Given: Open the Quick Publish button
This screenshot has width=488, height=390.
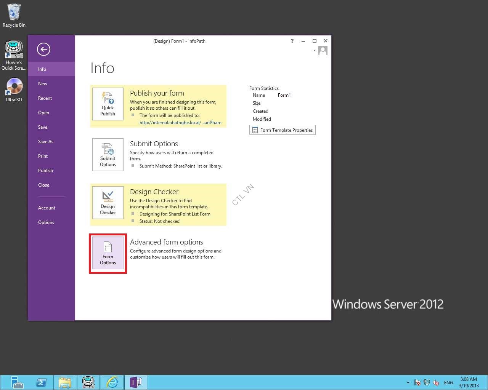Looking at the screenshot, I should click(108, 104).
